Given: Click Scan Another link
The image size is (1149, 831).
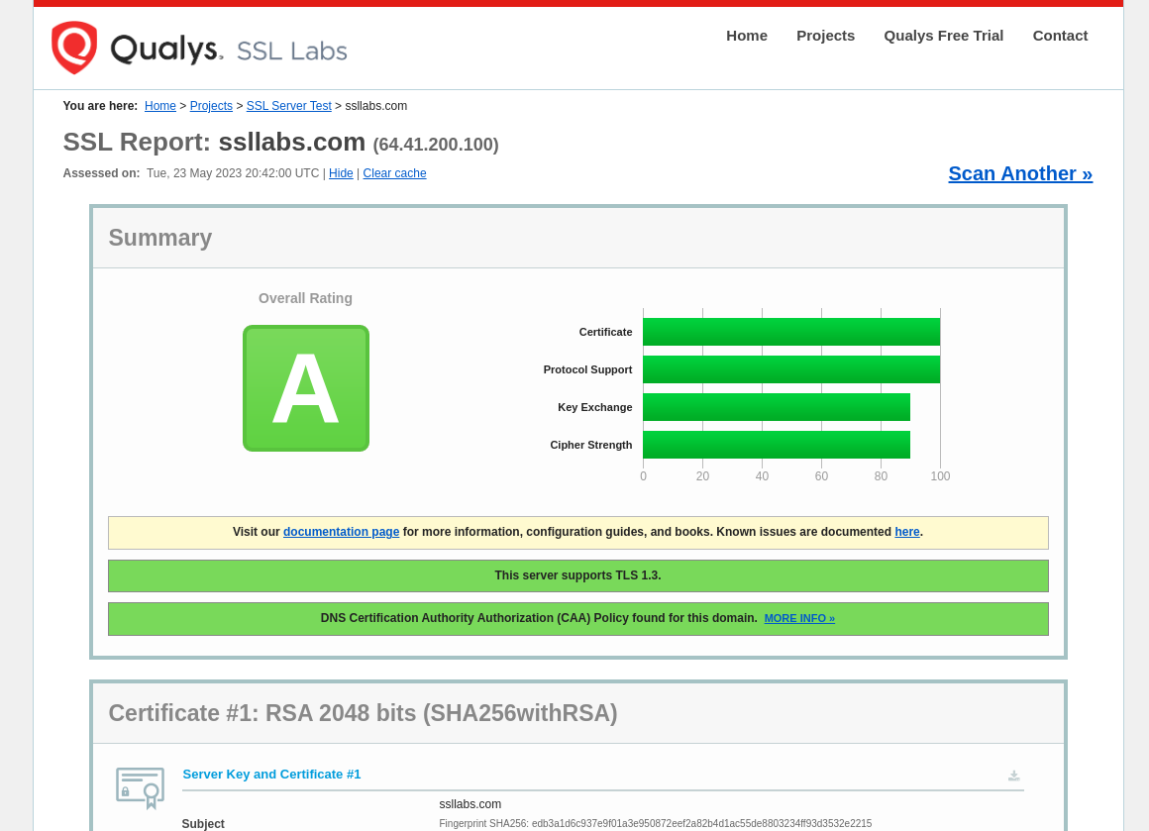Looking at the screenshot, I should tap(1020, 173).
